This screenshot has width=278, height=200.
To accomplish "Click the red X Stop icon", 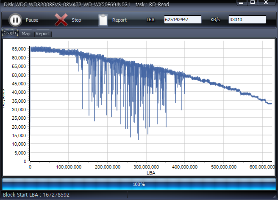I will 61,20.
